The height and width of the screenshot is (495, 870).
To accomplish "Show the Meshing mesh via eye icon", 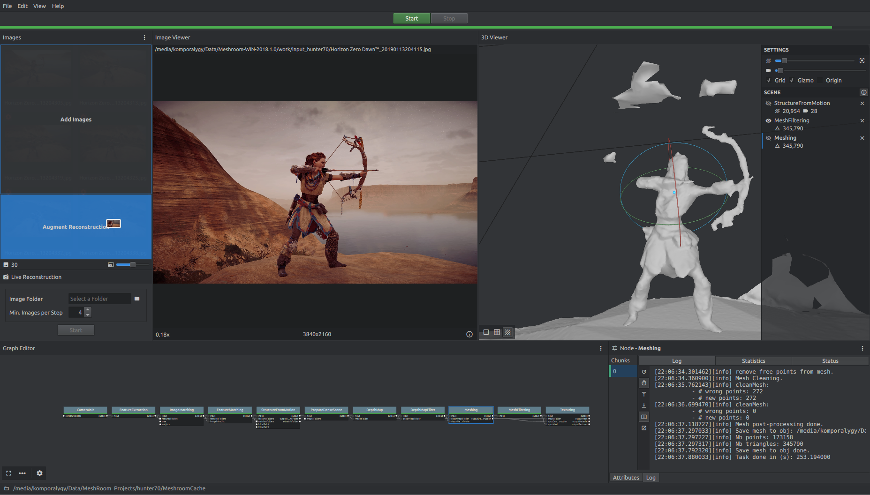I will (x=768, y=138).
